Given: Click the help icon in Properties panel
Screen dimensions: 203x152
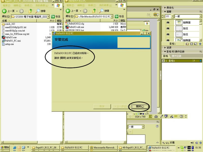Looking at the screenshot, I should click(157, 126).
